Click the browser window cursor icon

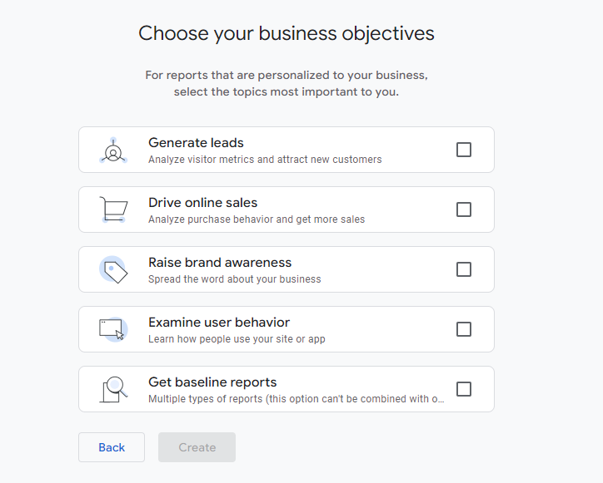pyautogui.click(x=113, y=329)
